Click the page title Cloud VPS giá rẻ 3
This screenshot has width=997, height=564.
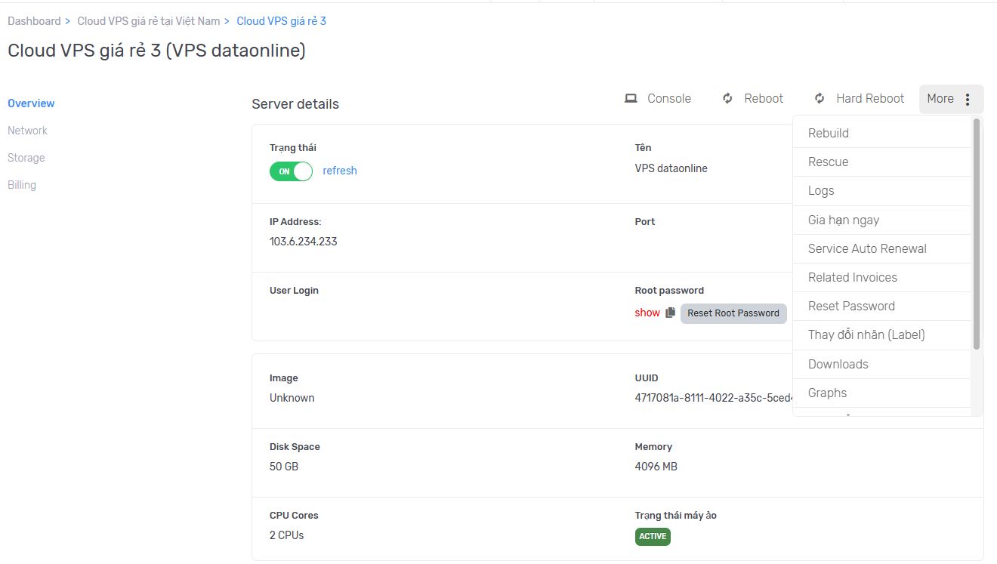click(156, 51)
